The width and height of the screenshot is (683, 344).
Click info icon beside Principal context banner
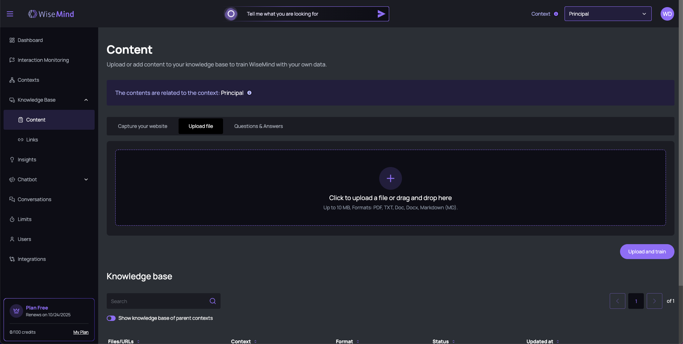tap(249, 93)
